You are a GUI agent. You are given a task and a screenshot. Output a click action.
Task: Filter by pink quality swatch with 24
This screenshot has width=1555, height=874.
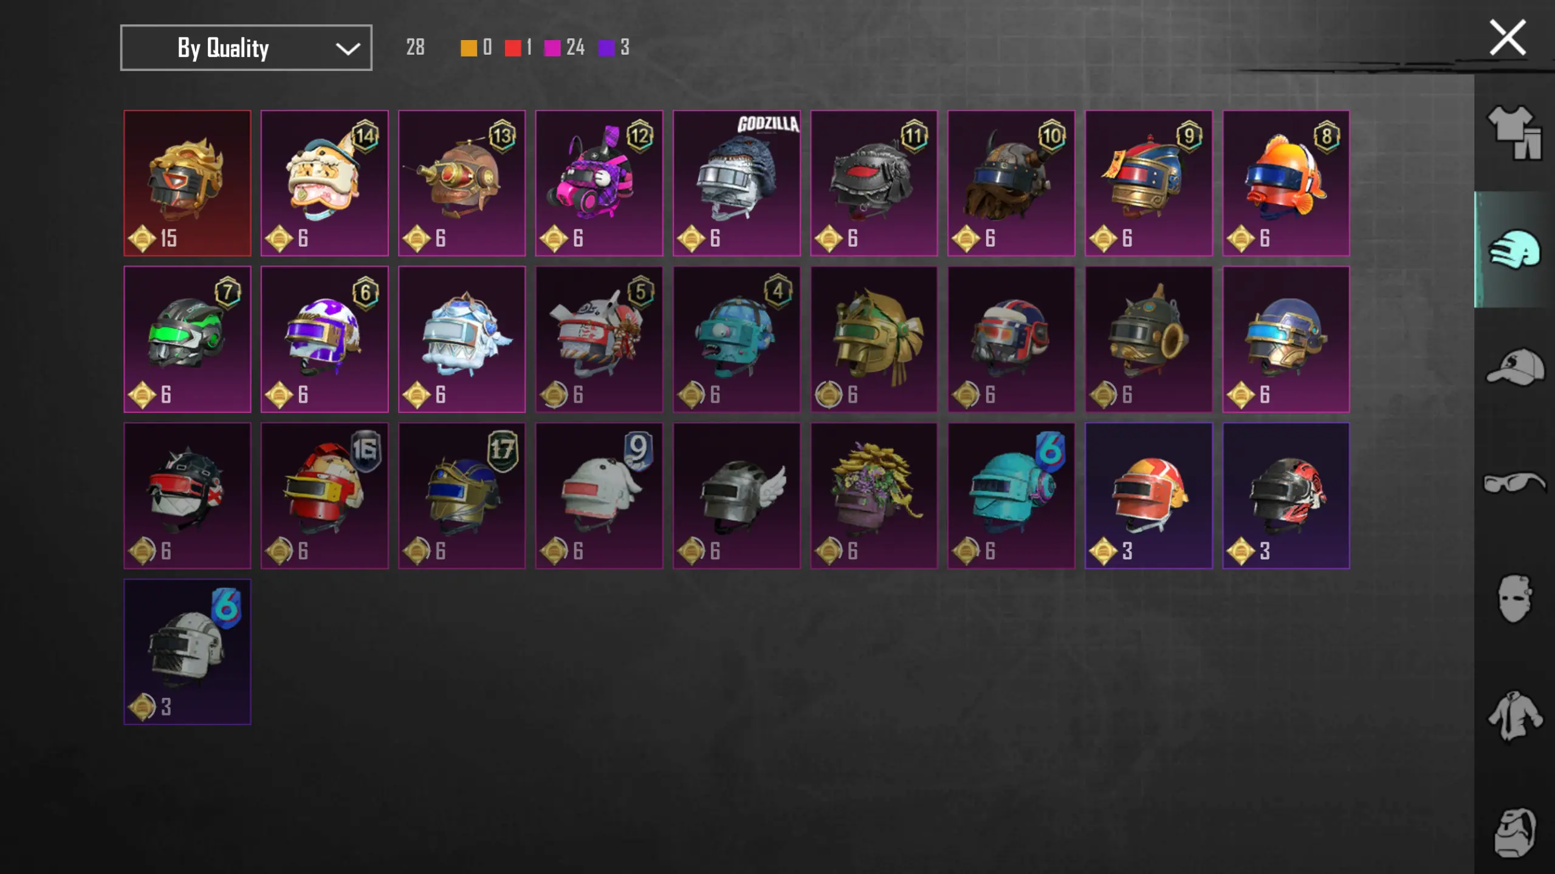552,48
